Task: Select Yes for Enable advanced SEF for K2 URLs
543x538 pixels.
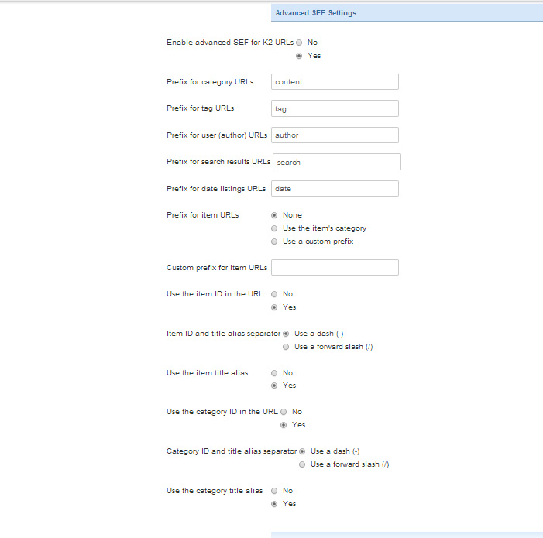Action: 299,56
